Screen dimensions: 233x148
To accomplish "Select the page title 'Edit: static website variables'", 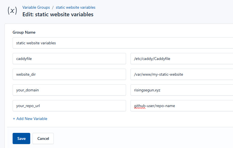I will click(x=58, y=14).
